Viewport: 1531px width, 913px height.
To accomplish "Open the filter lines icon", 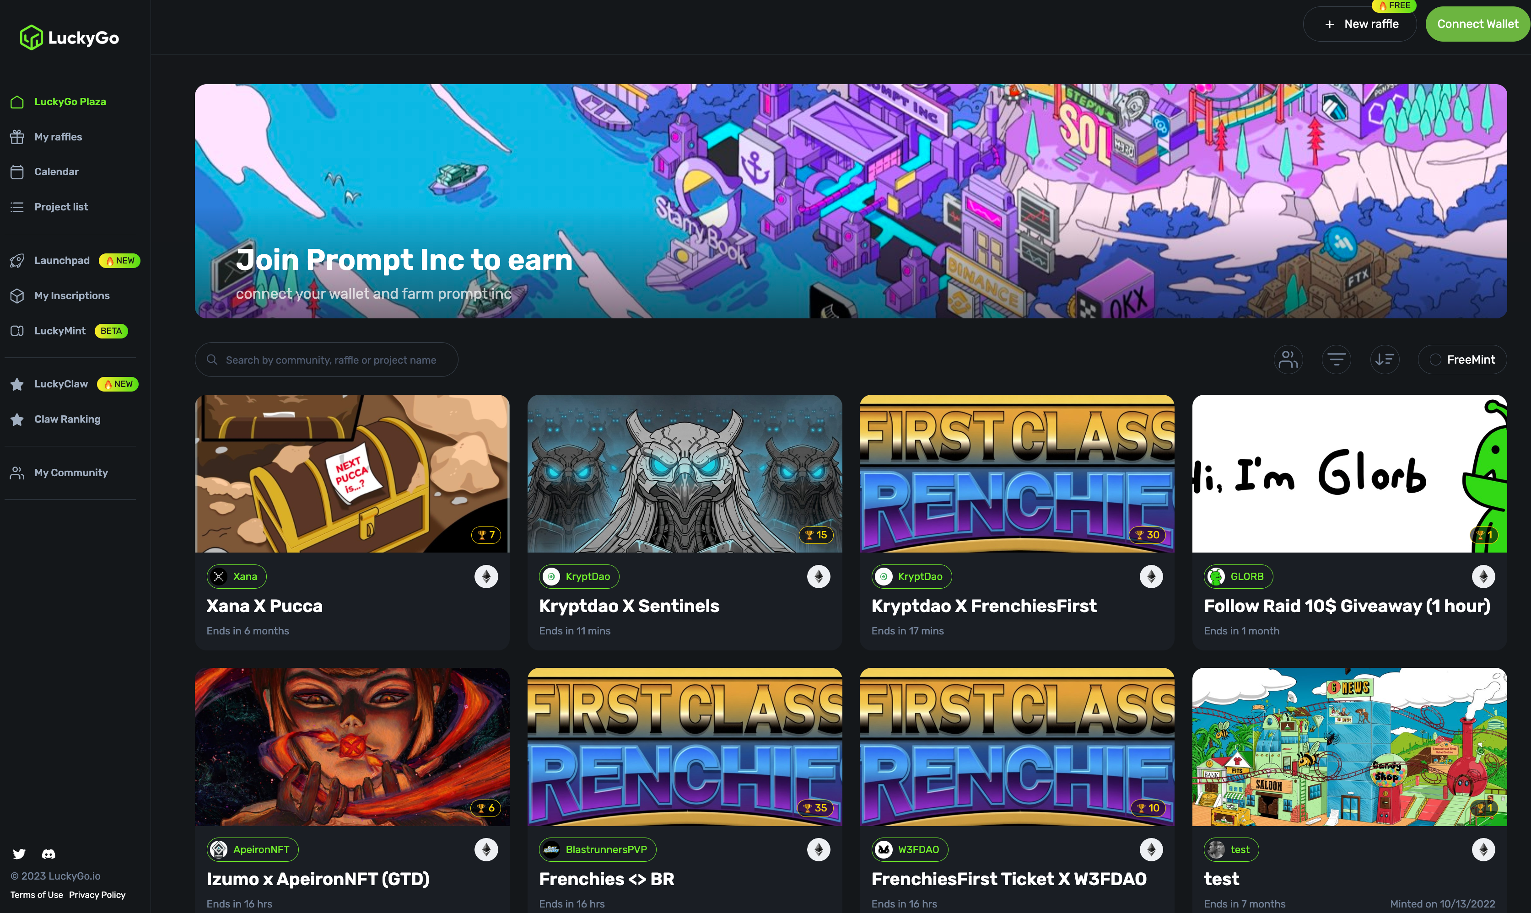I will tap(1337, 359).
